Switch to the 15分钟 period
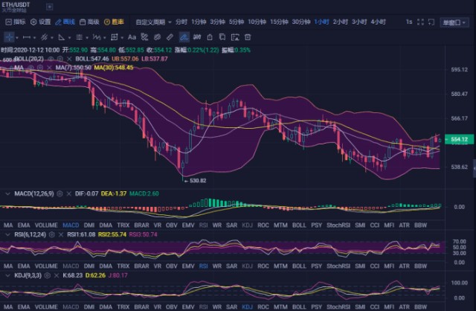 coord(279,22)
